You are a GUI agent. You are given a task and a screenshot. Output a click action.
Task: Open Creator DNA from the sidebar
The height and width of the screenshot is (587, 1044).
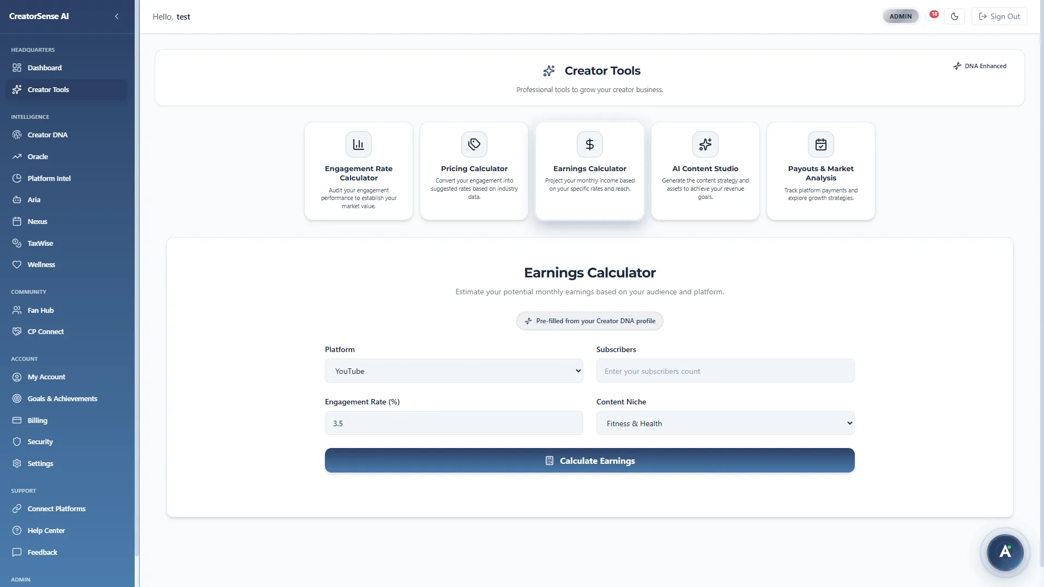(x=47, y=135)
